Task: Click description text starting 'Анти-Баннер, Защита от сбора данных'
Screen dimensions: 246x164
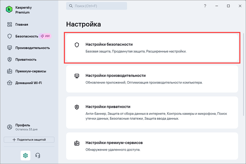Action: 156,116
